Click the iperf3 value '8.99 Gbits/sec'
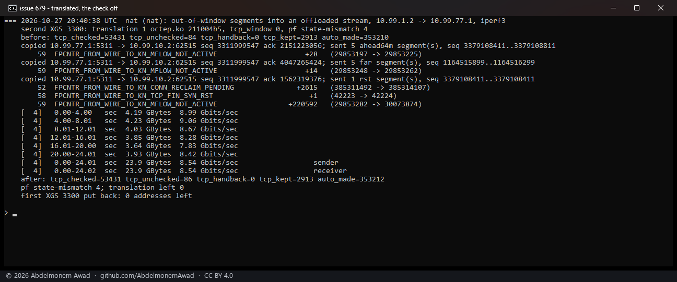The width and height of the screenshot is (677, 282). pyautogui.click(x=209, y=113)
